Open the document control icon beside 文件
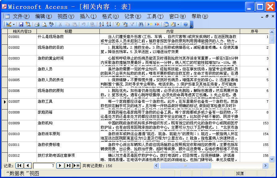This screenshot has width=277, height=178. click(x=7, y=17)
